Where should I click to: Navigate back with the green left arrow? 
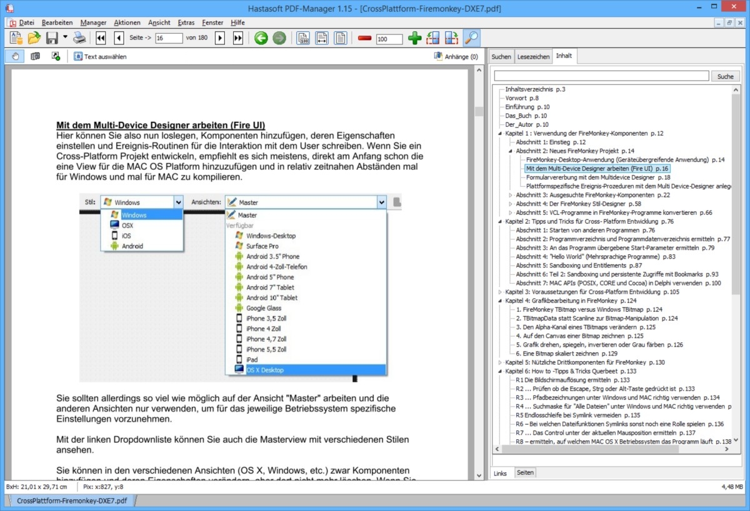click(261, 38)
